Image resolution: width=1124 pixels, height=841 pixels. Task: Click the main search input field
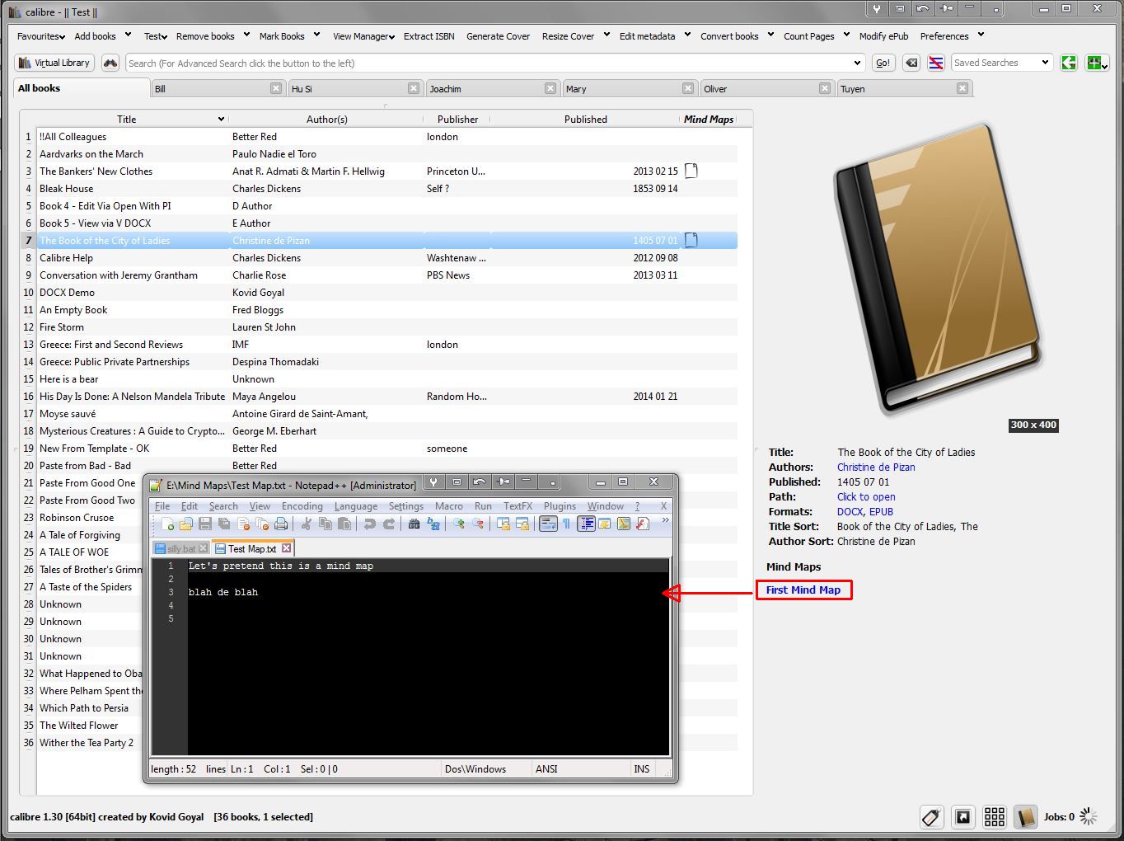(x=486, y=63)
